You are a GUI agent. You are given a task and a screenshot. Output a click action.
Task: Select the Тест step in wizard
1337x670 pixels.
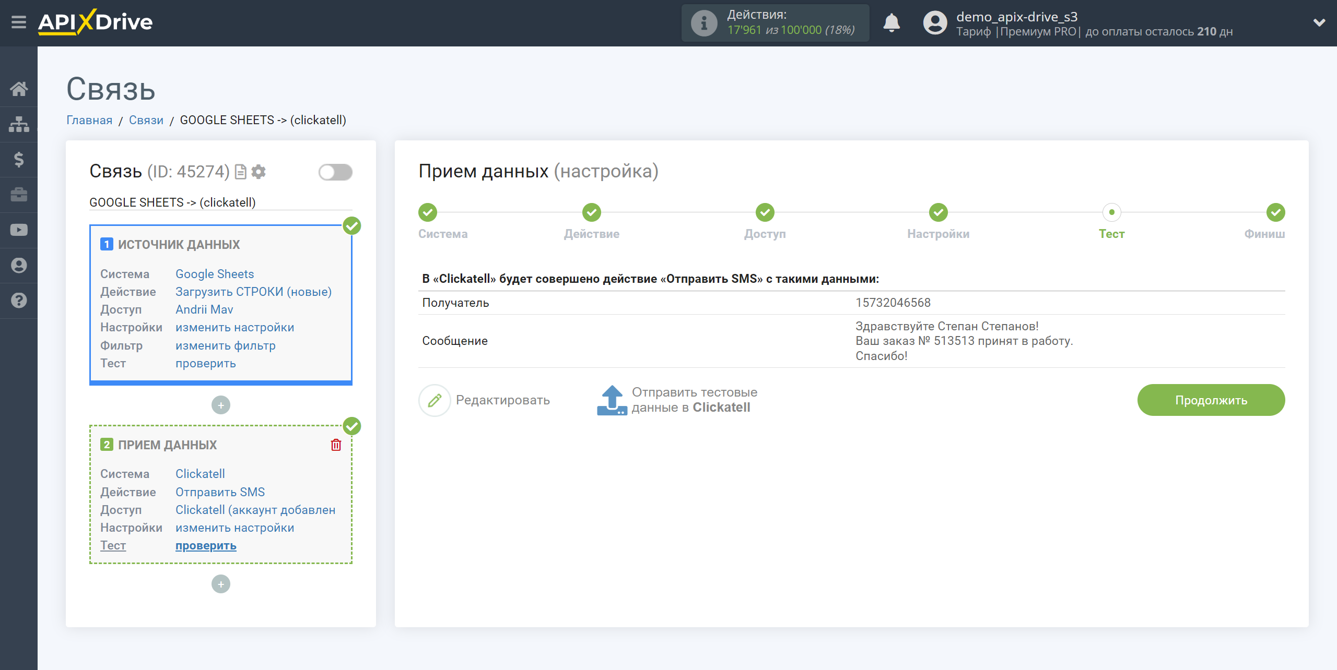[x=1112, y=212]
